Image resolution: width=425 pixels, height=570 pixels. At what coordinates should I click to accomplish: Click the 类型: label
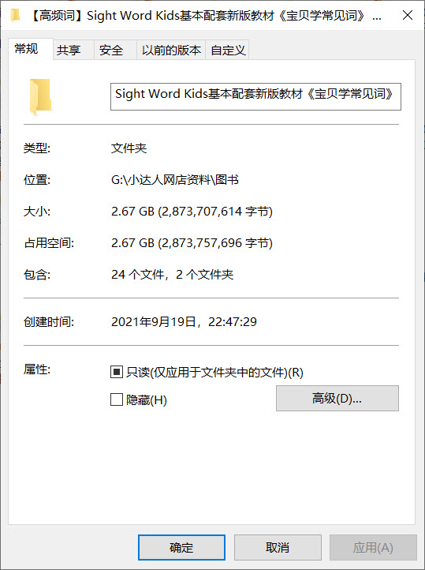[x=36, y=148]
